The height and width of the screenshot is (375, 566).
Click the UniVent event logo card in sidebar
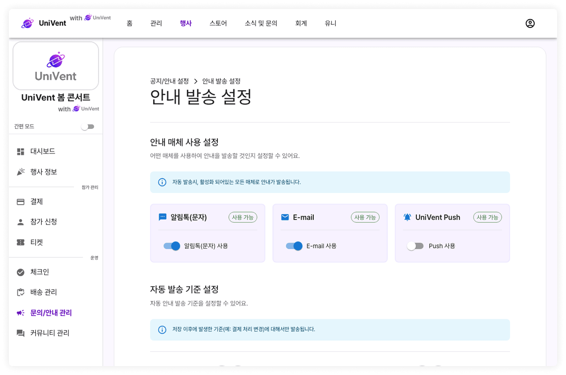[56, 66]
